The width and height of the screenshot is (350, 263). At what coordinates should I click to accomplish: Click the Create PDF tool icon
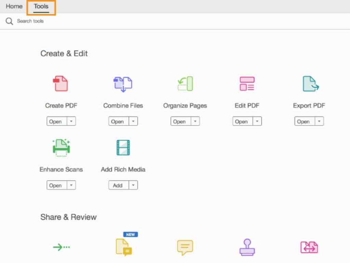(60, 84)
